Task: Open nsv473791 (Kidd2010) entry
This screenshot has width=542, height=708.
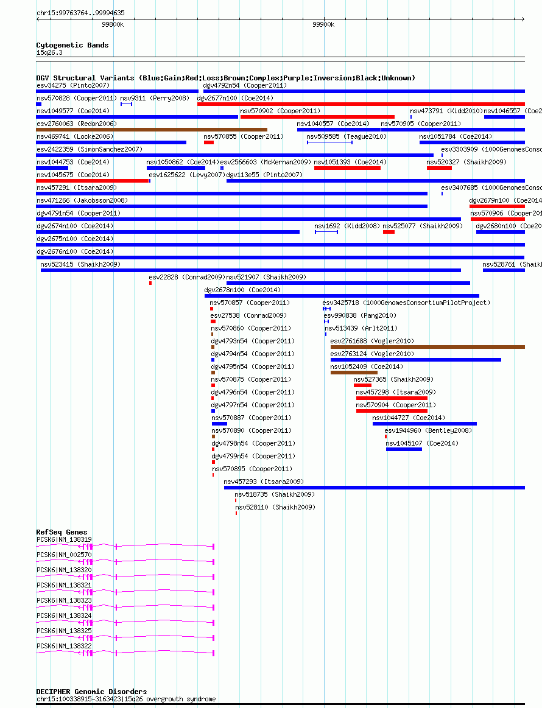Action: [x=446, y=111]
